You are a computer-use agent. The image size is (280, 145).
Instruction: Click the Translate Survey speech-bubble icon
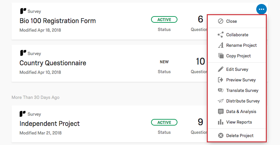[221, 90]
